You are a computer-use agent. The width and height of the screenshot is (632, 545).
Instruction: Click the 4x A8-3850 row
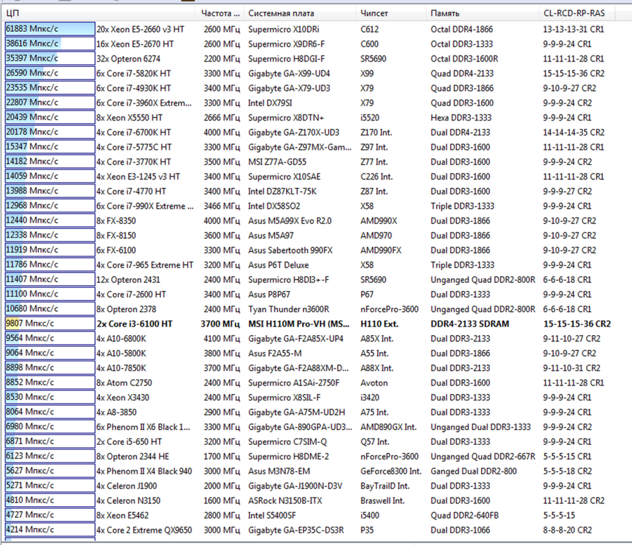[116, 413]
